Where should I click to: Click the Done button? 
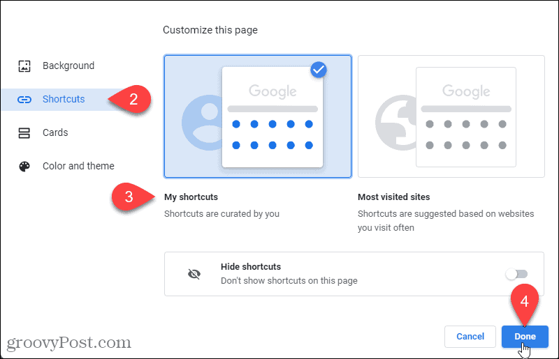[x=525, y=337]
